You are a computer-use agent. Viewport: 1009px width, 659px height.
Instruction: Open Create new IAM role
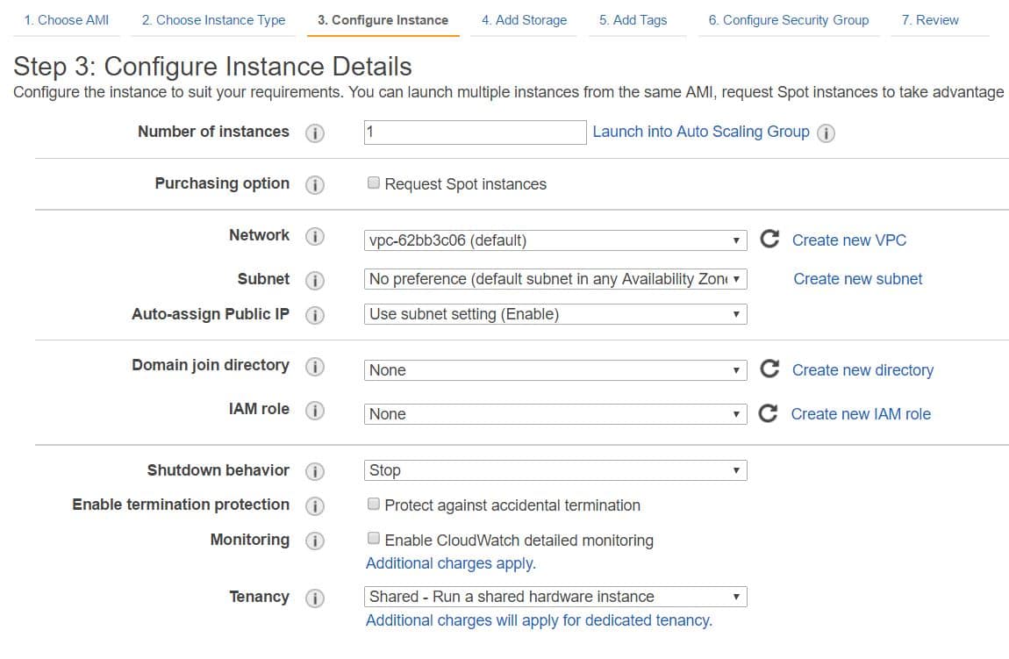tap(861, 413)
